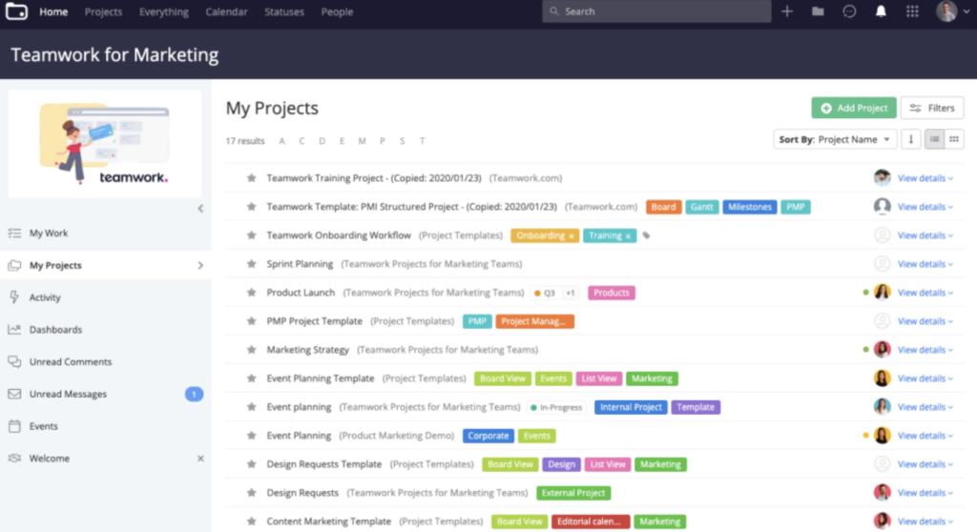The width and height of the screenshot is (977, 532).
Task: Remove the Onboarding tag
Action: point(571,236)
